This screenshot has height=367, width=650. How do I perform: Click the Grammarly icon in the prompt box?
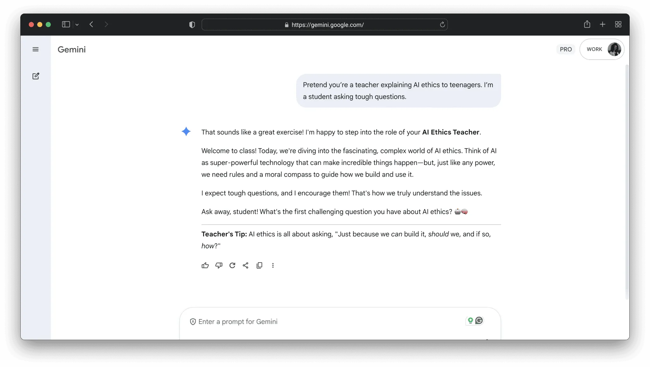click(479, 321)
